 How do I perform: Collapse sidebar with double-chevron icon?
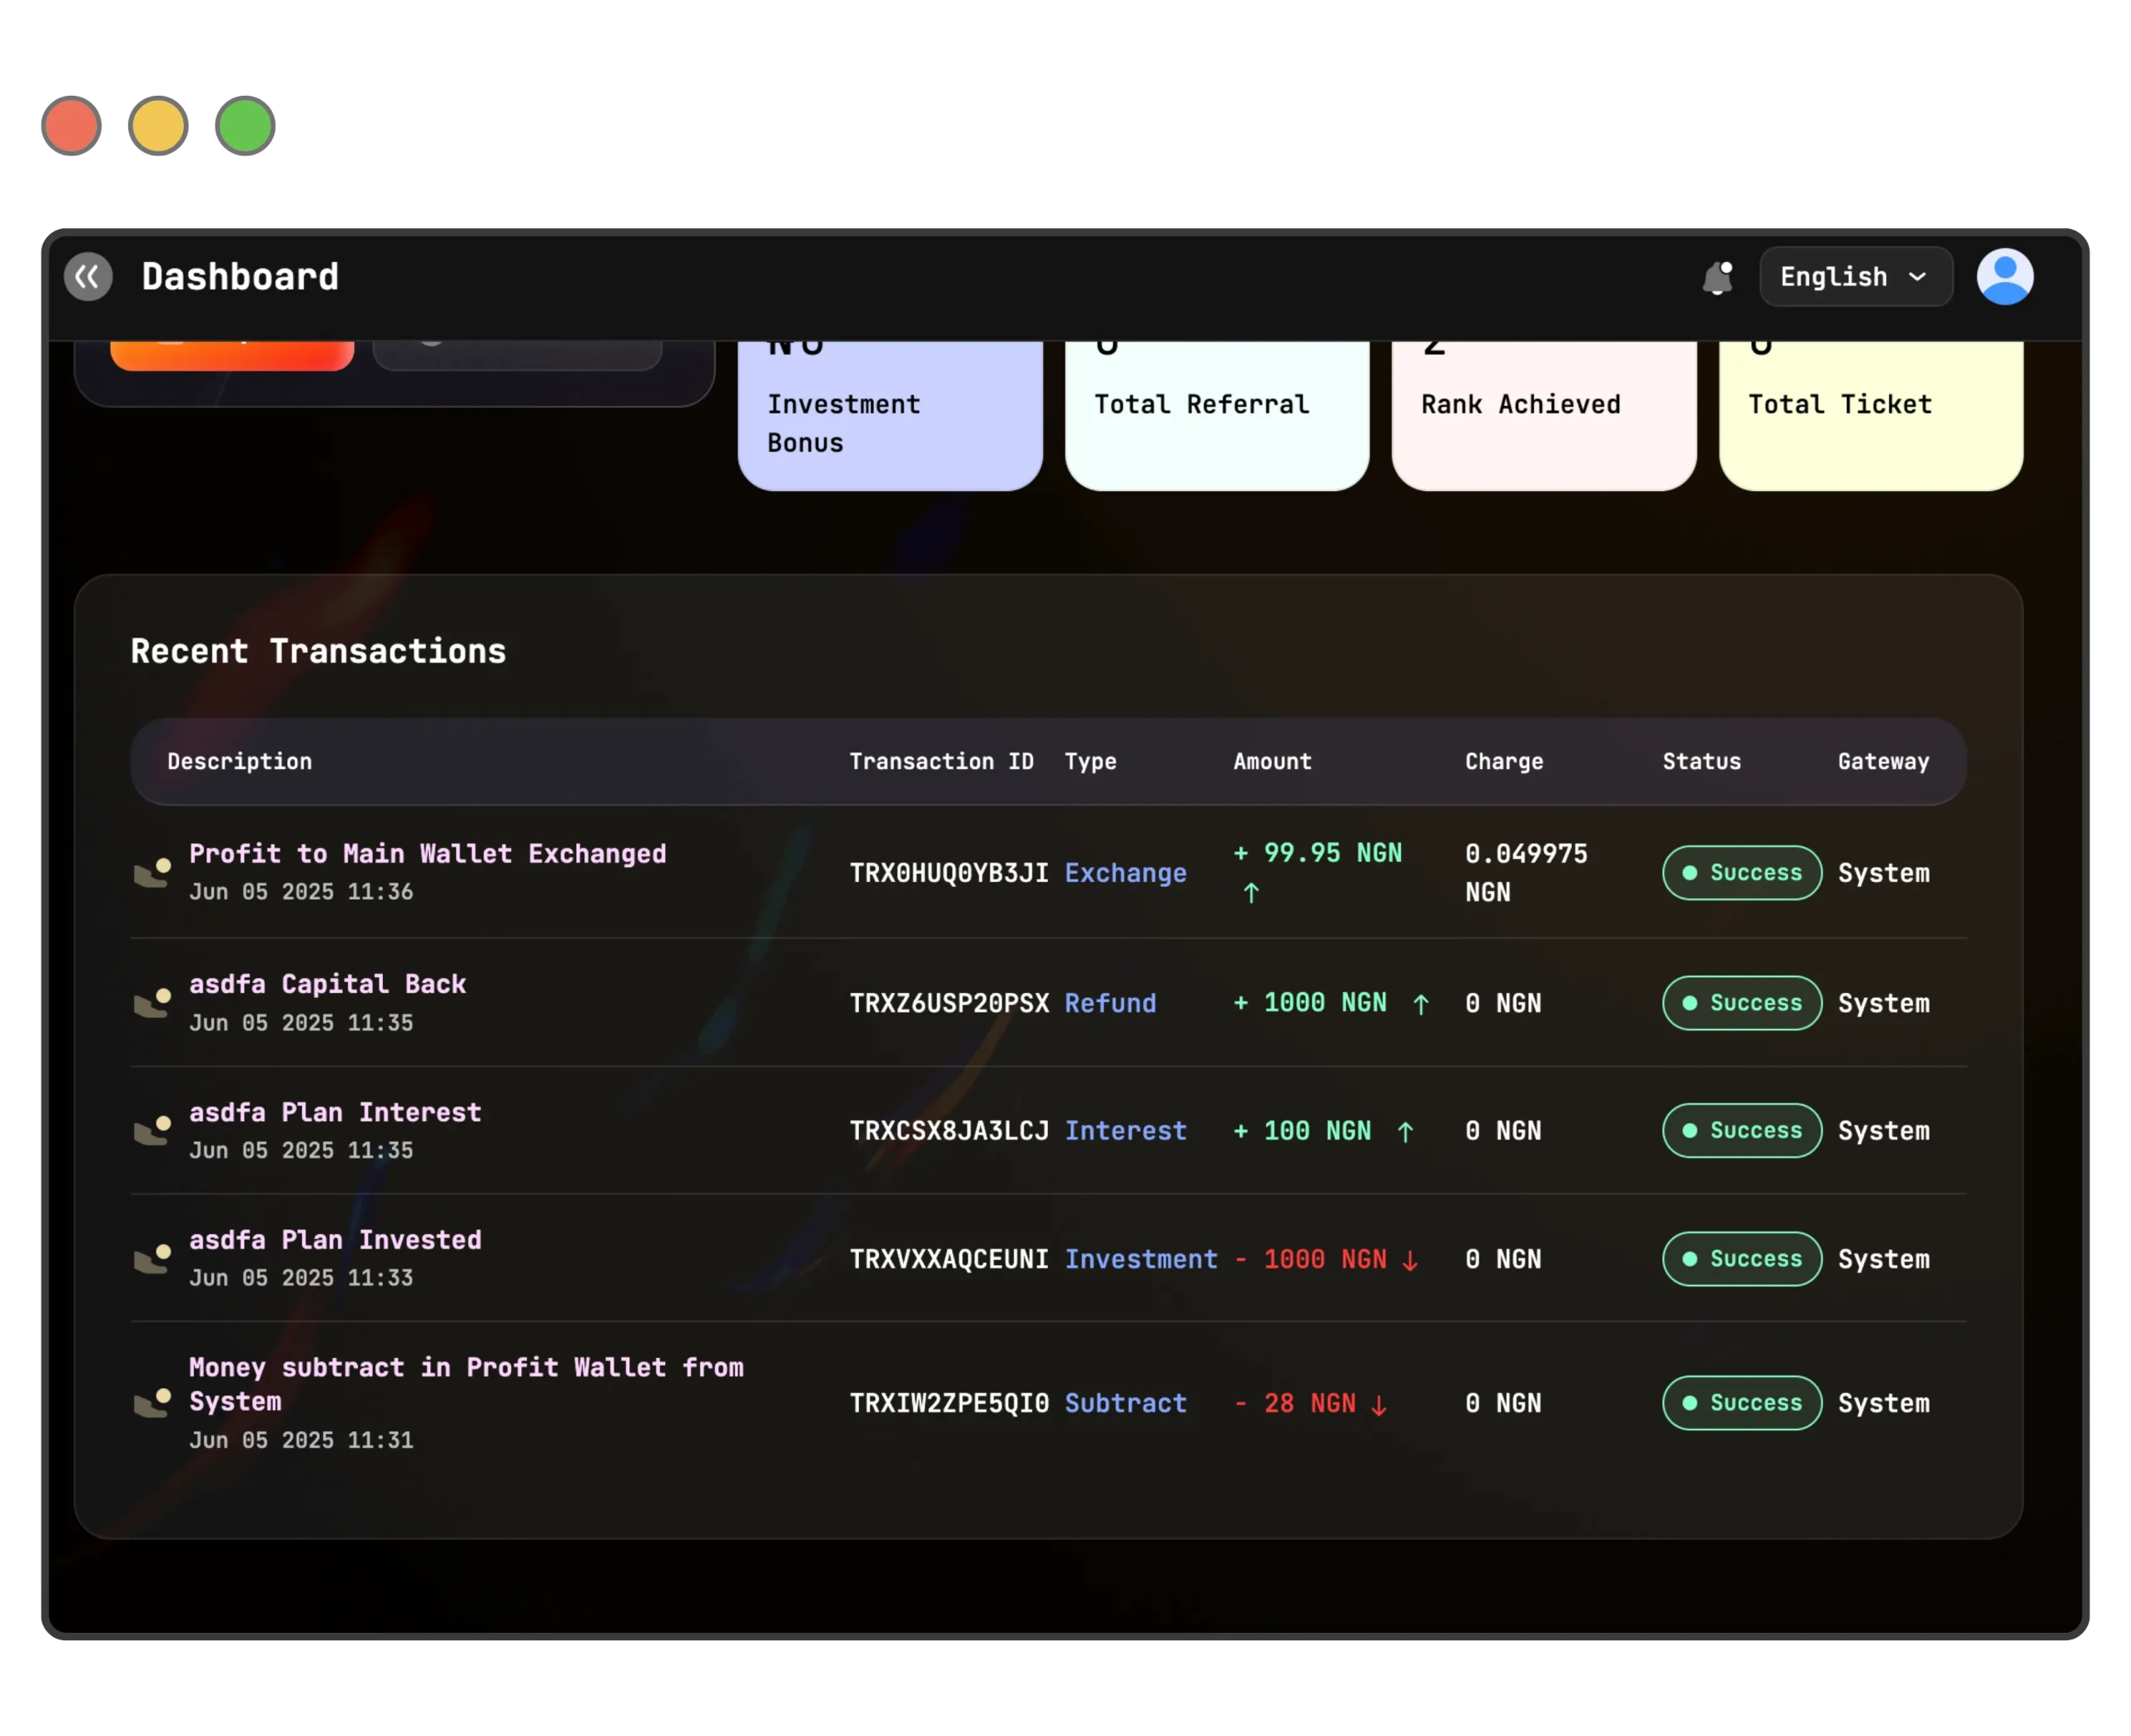click(88, 277)
